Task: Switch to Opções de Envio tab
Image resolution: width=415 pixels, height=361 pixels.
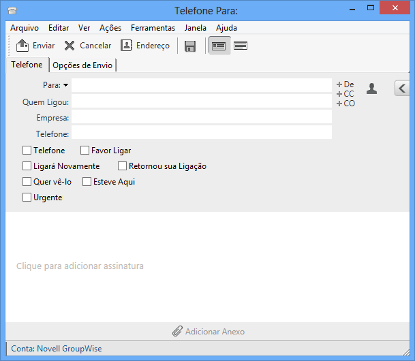Action: coord(82,65)
